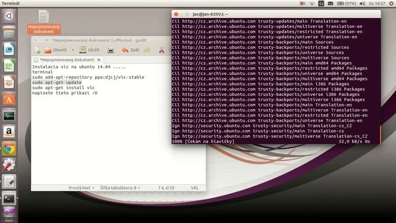Screen dimensions: 396x223
Task: Select the *Nepojmenovaný dokument tab in gedit
Action: coord(67,60)
